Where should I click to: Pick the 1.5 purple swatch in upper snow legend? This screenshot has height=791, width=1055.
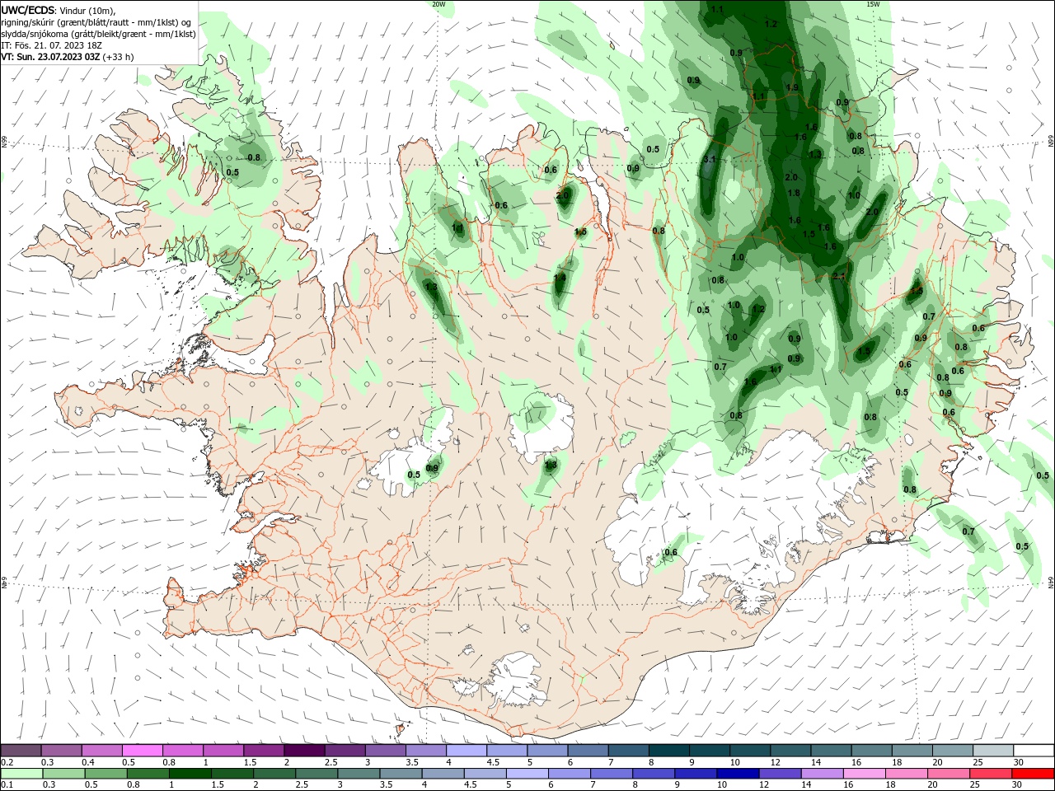tap(263, 750)
